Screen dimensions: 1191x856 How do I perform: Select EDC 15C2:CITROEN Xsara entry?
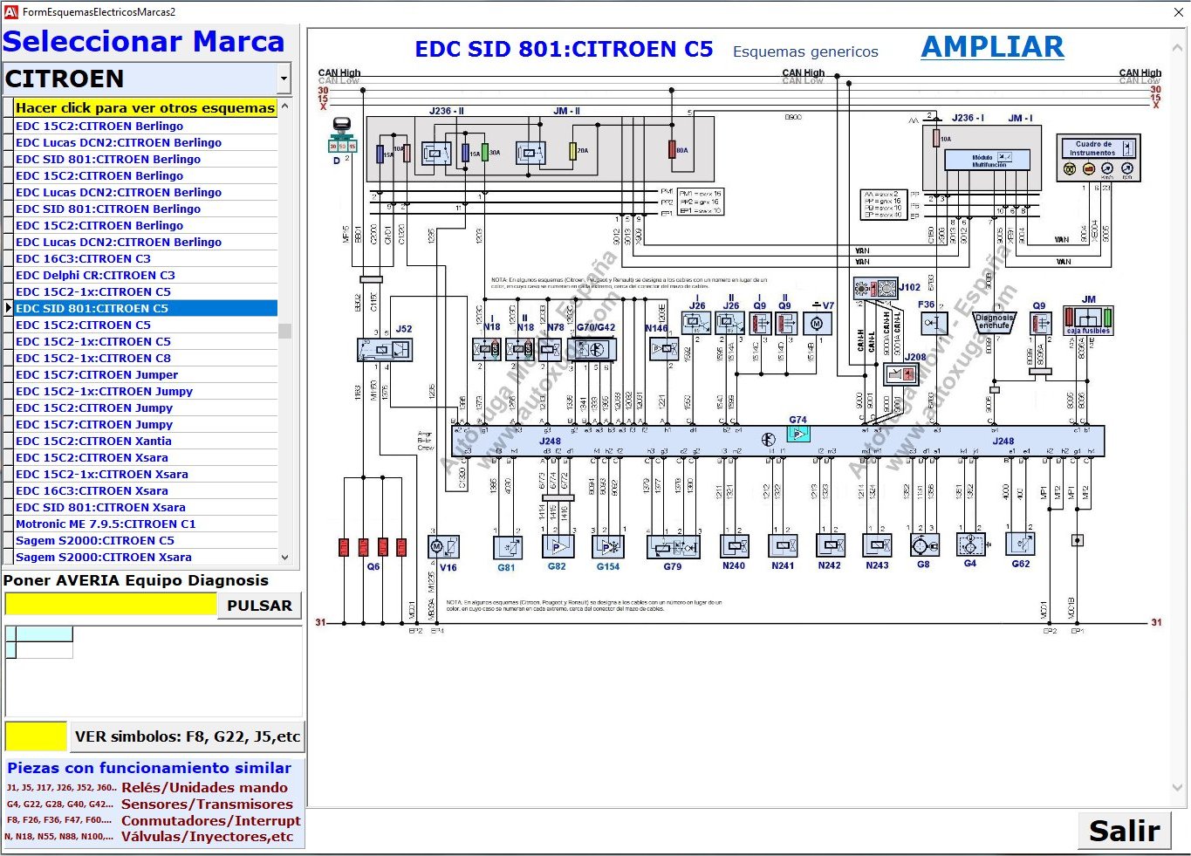click(x=146, y=457)
